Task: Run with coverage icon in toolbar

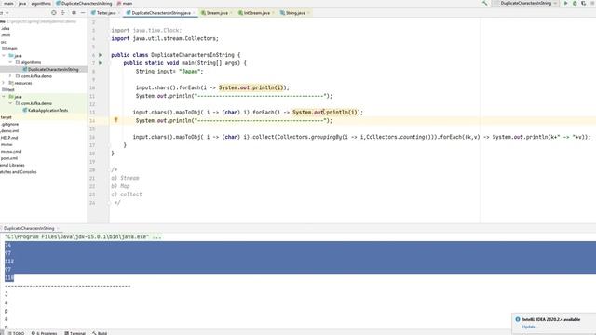Action: (584, 3)
